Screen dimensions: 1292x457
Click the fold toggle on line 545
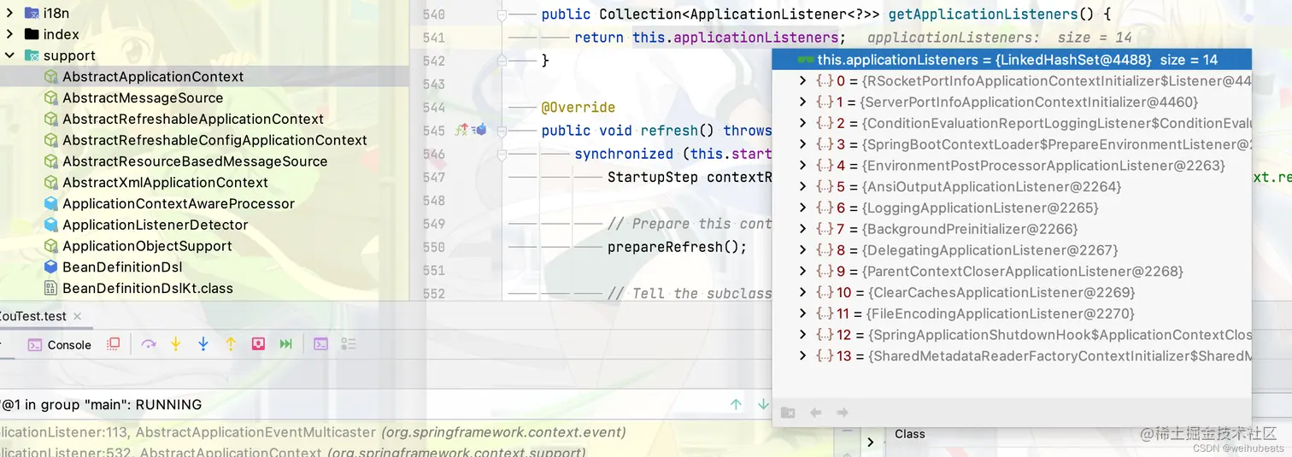point(502,130)
